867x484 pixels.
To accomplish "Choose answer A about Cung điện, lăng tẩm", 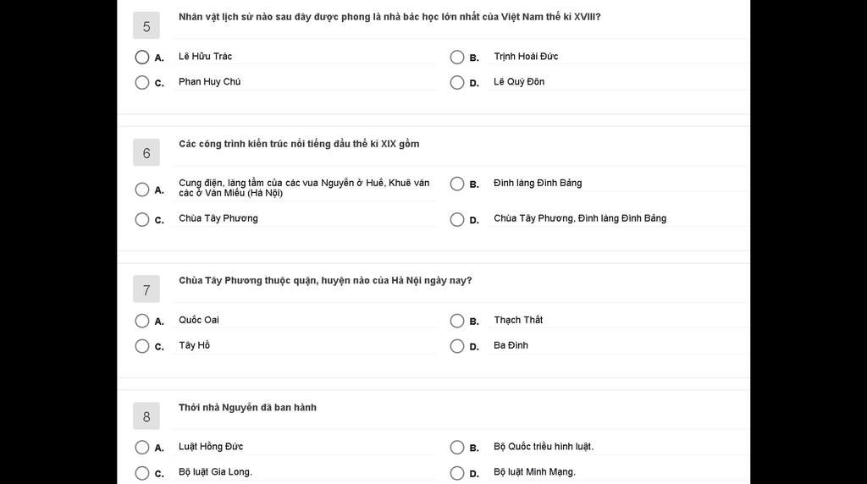I will click(142, 190).
